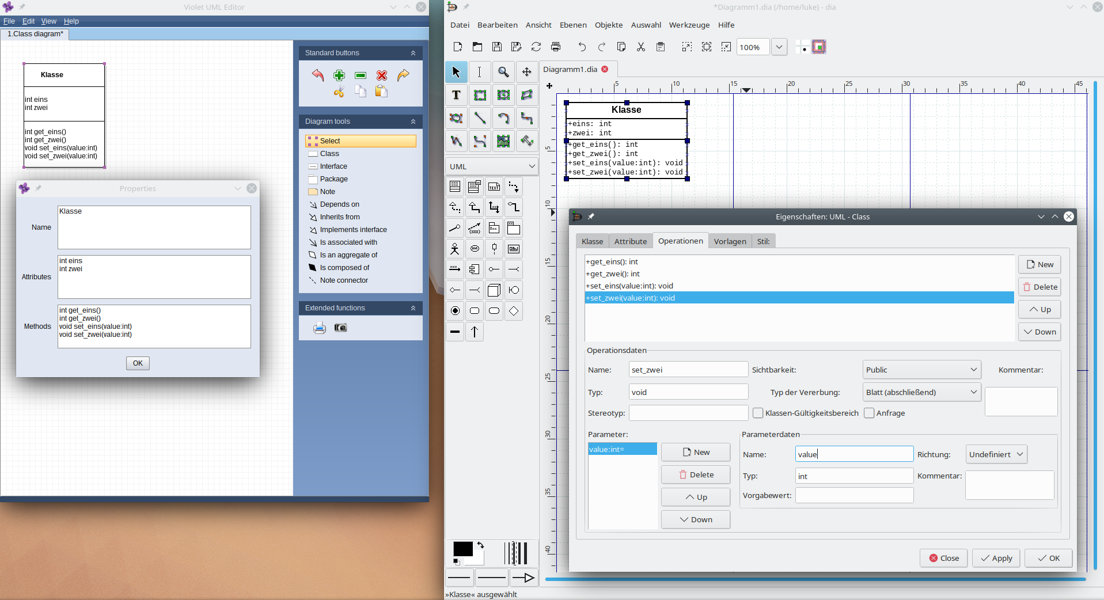Open the UML sheet selector dropdown

tap(492, 166)
